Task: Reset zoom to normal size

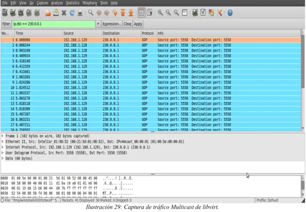Action: pyautogui.click(x=176, y=13)
